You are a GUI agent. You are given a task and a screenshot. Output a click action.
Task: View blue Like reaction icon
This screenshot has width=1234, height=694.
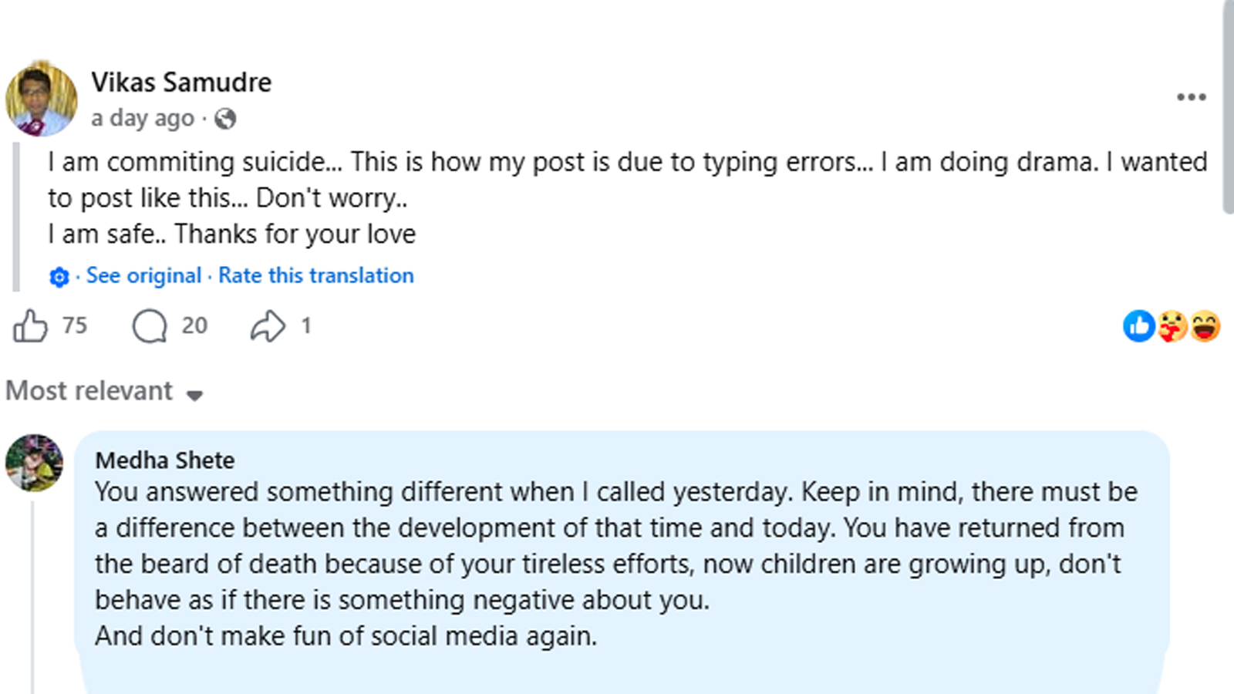click(x=1138, y=326)
